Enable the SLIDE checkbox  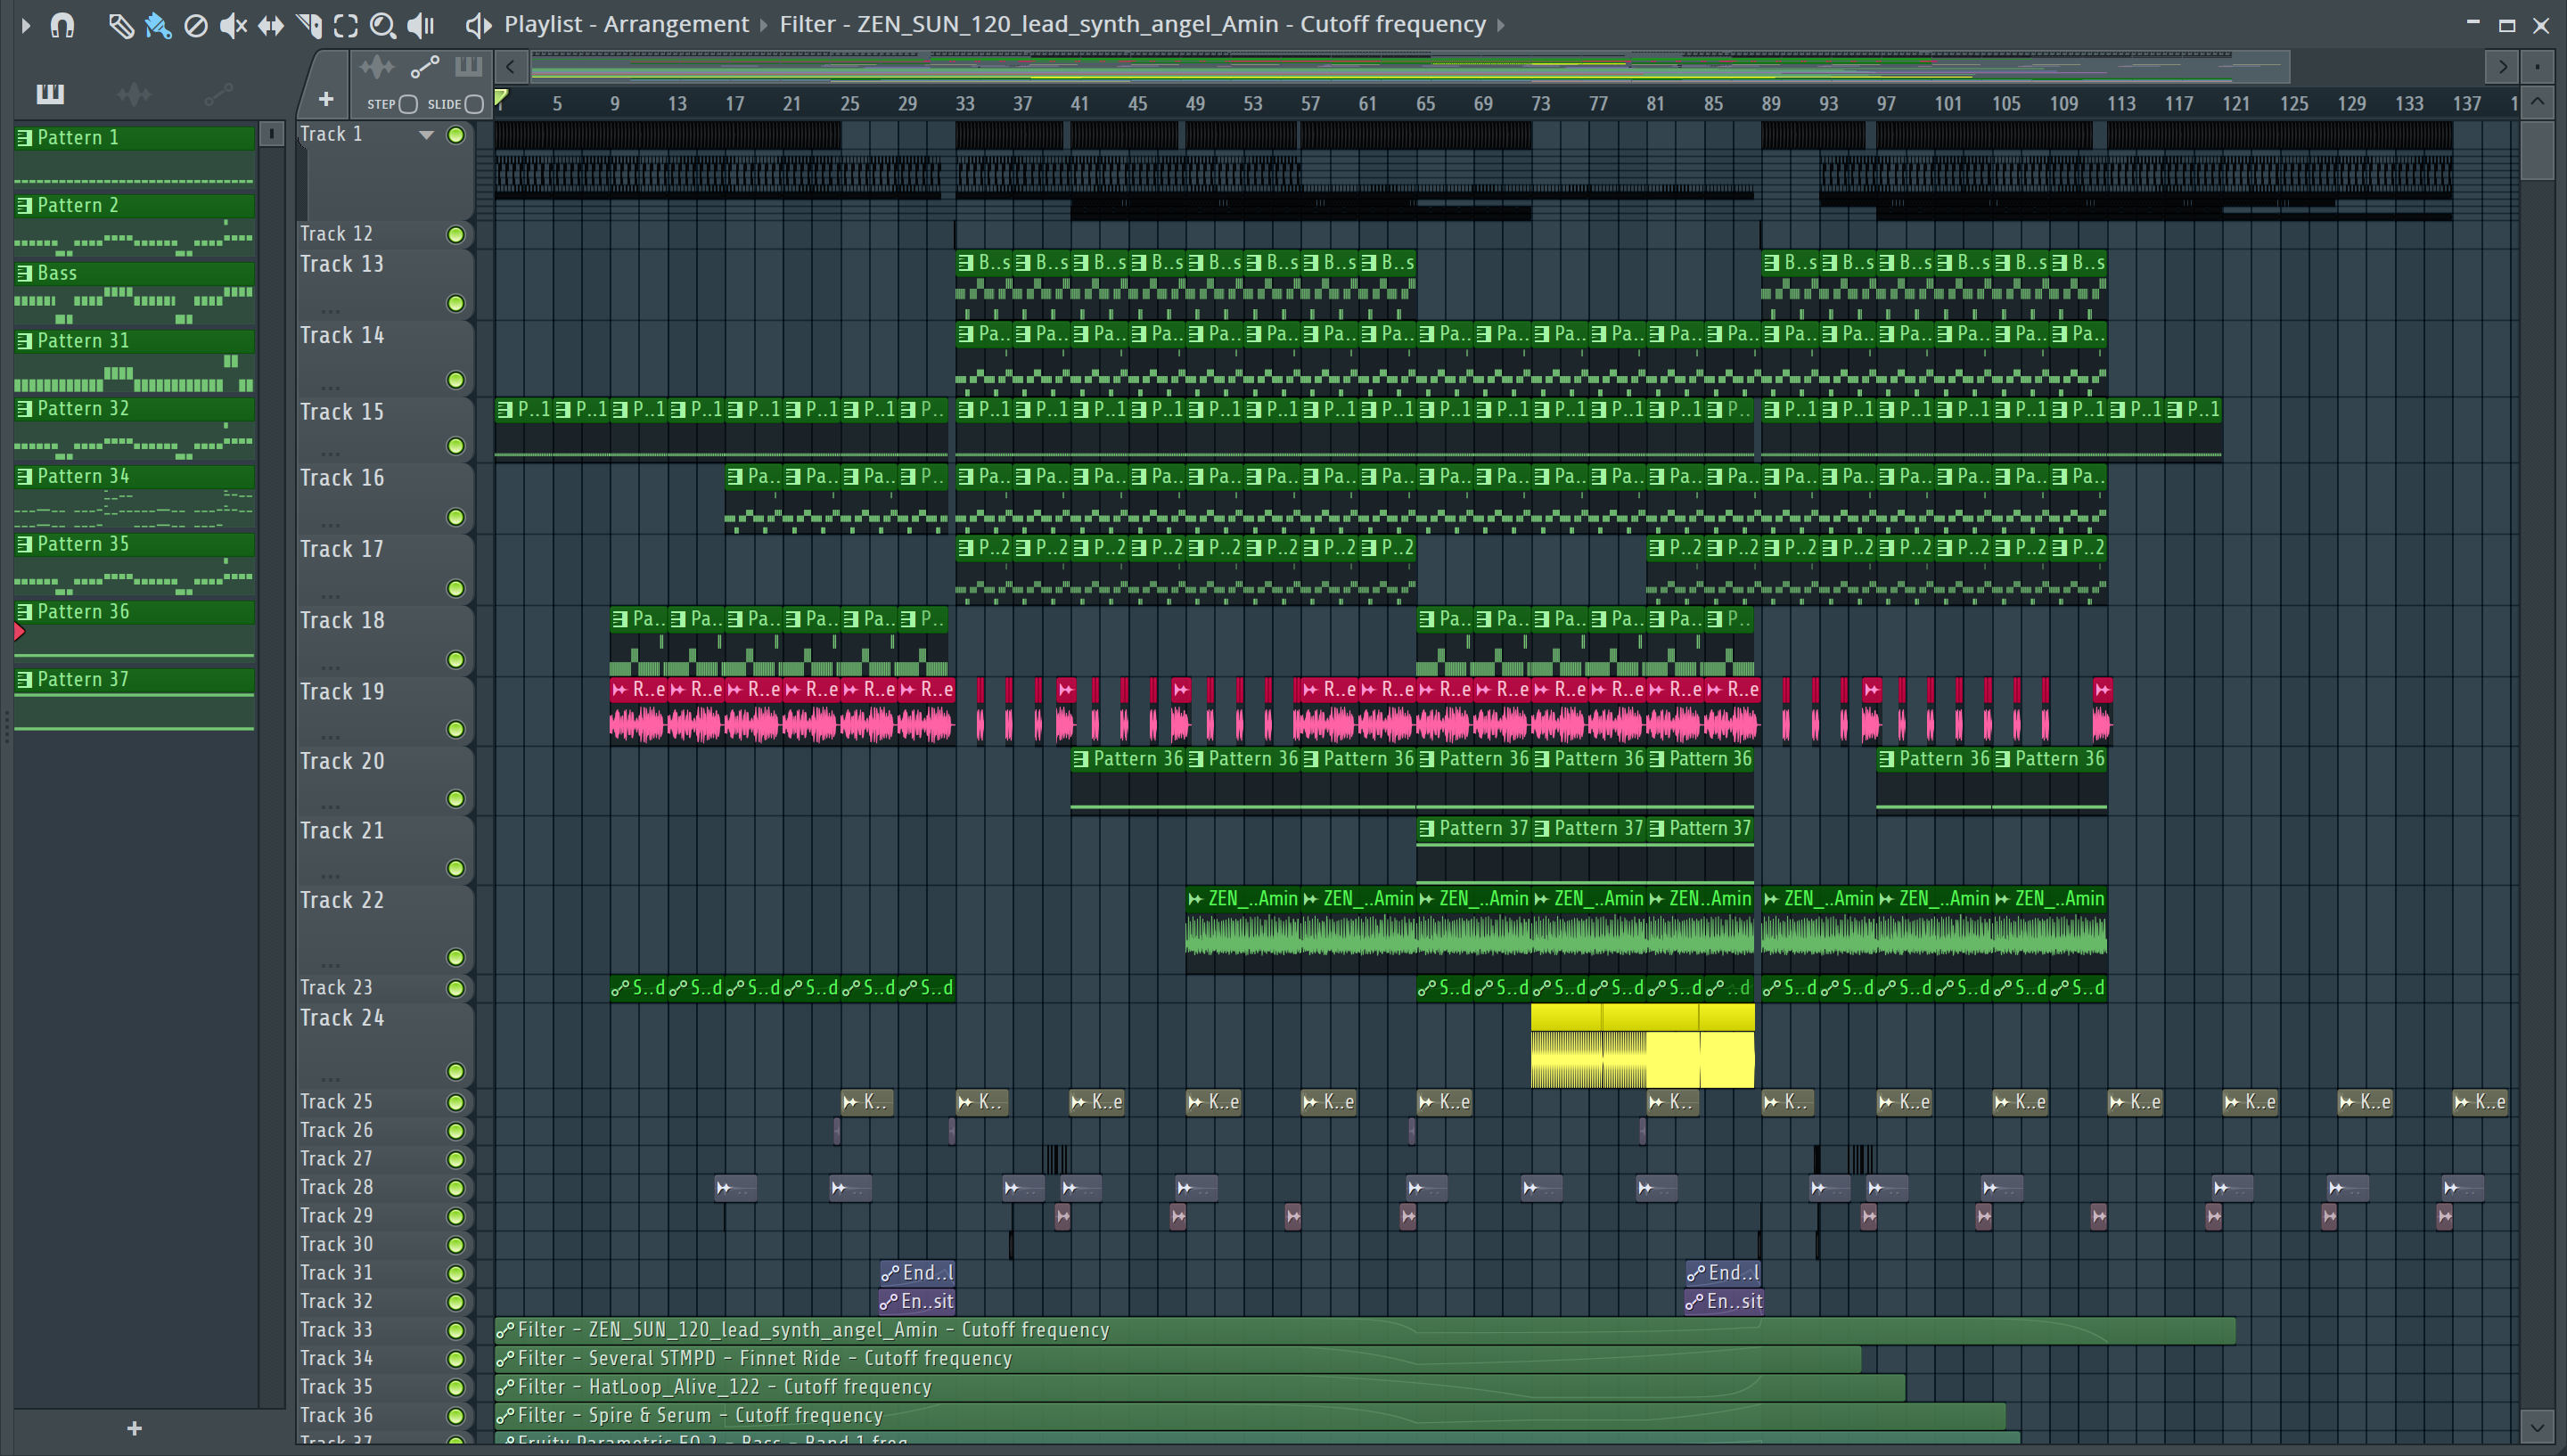[475, 104]
